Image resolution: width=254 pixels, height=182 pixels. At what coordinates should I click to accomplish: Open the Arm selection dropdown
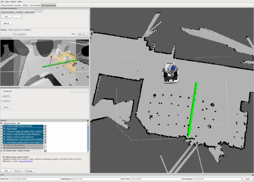(x=83, y=34)
